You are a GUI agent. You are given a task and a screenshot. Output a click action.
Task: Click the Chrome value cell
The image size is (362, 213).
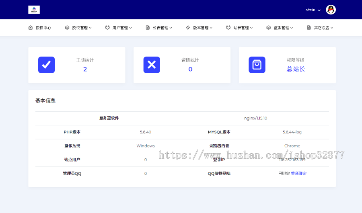[292, 146]
